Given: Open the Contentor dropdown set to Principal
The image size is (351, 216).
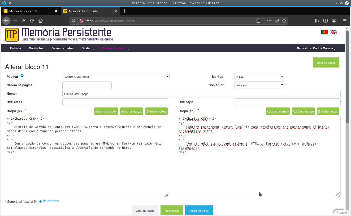Looking at the screenshot, I should pos(259,85).
